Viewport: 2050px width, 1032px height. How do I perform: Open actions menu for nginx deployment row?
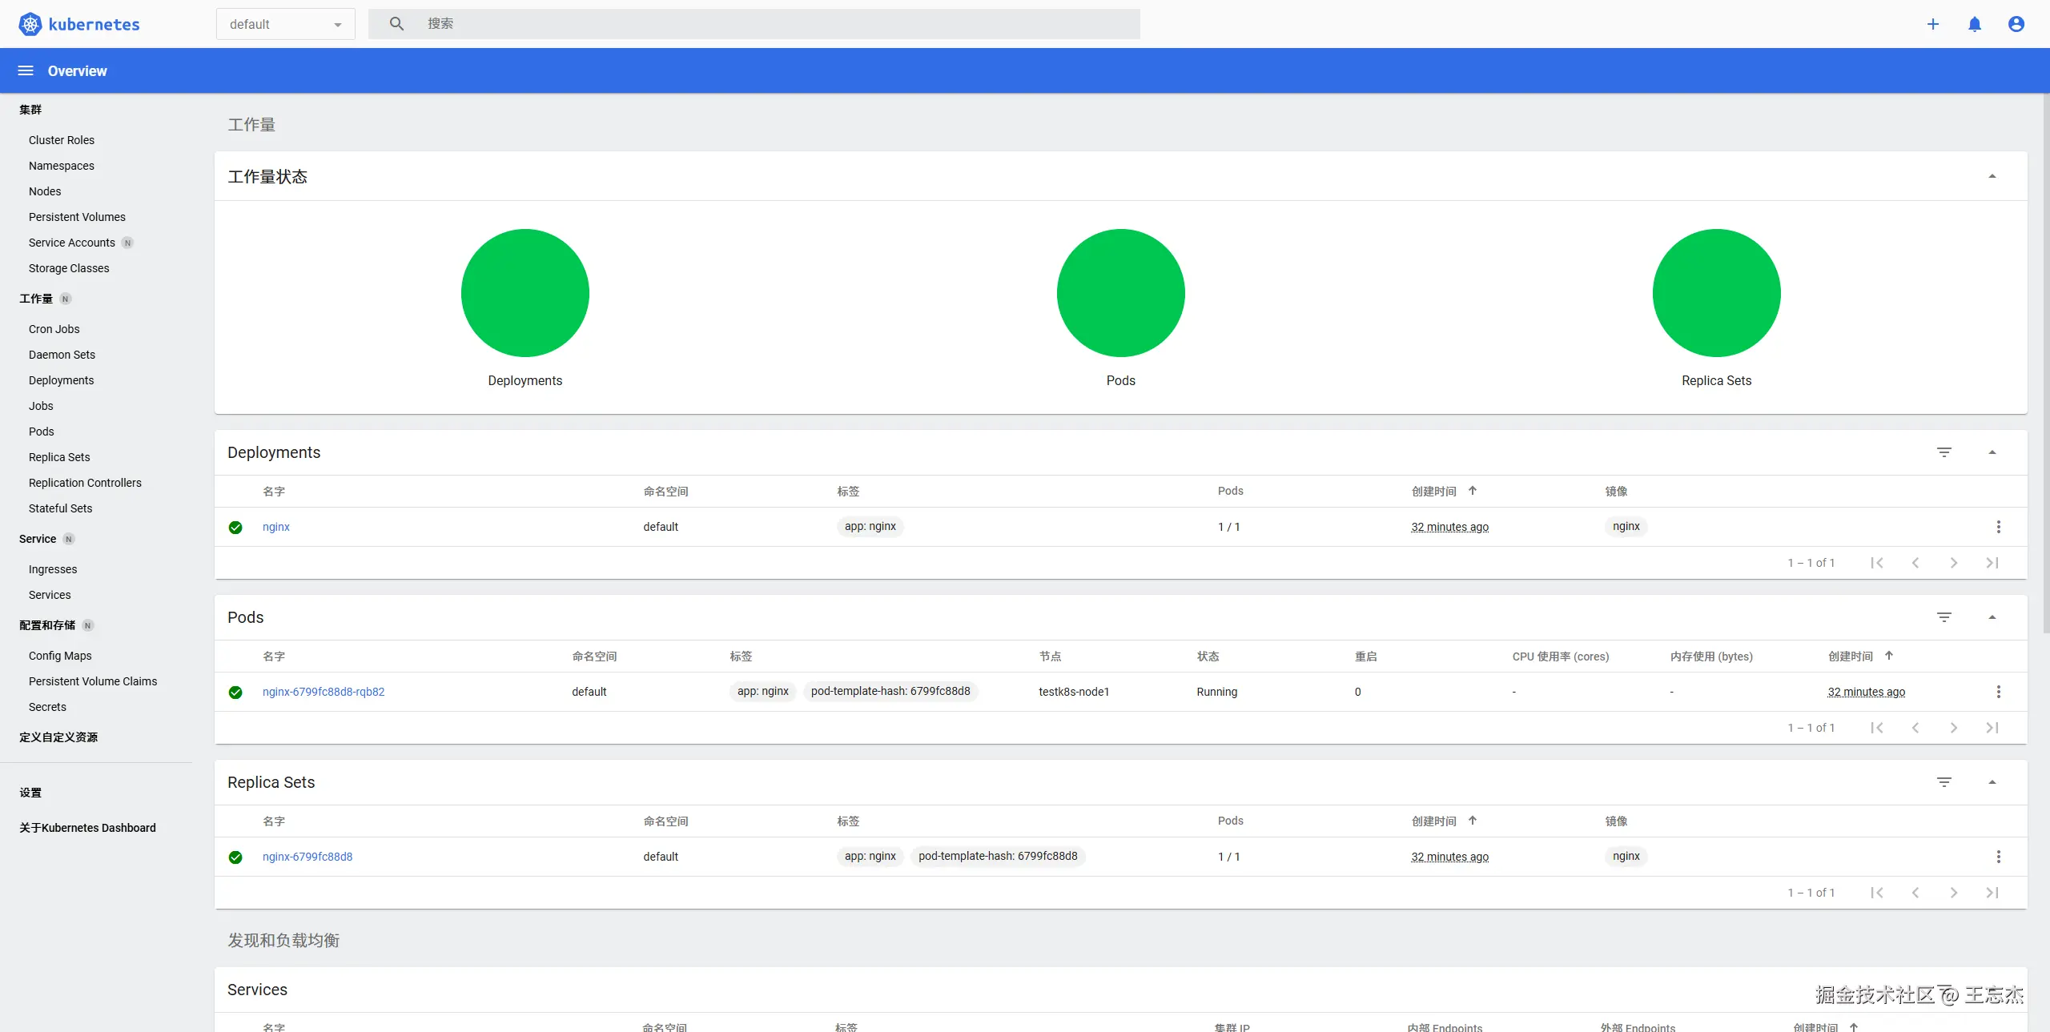point(1998,527)
